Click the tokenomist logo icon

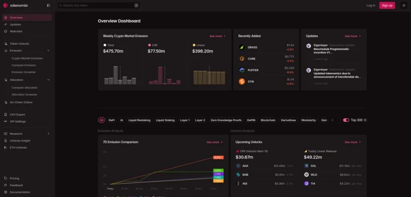click(x=5, y=5)
